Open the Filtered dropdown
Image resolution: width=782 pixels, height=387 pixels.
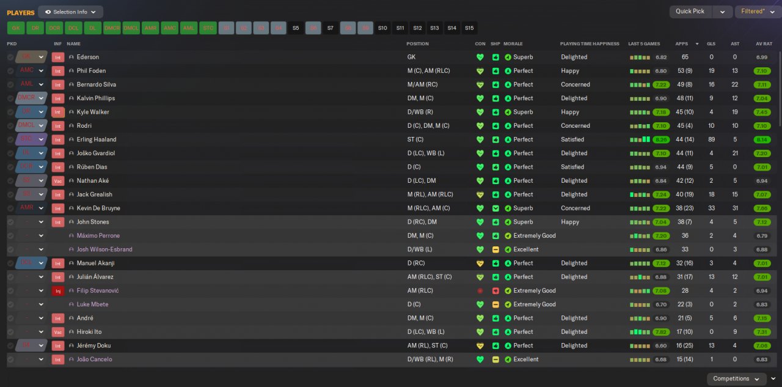click(758, 12)
